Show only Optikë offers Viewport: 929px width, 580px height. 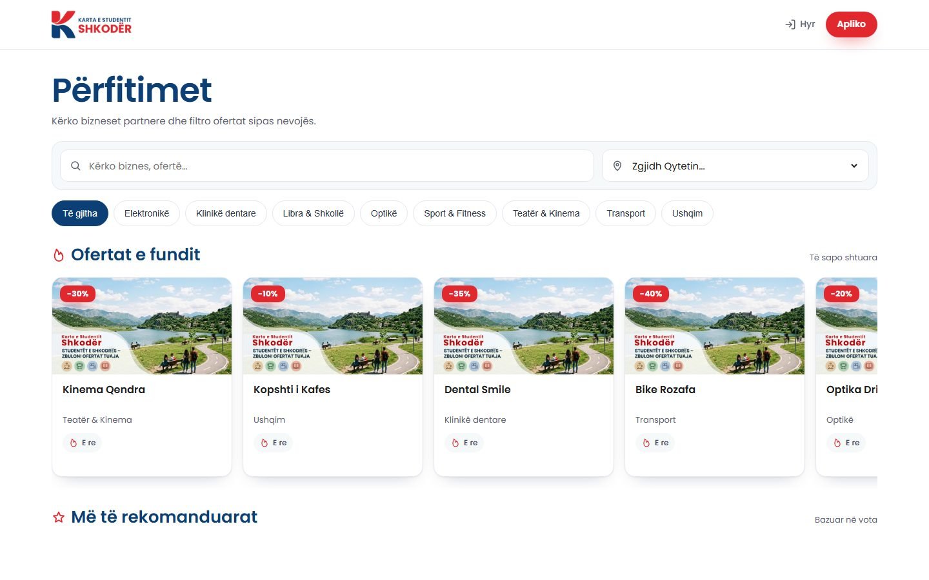point(384,213)
